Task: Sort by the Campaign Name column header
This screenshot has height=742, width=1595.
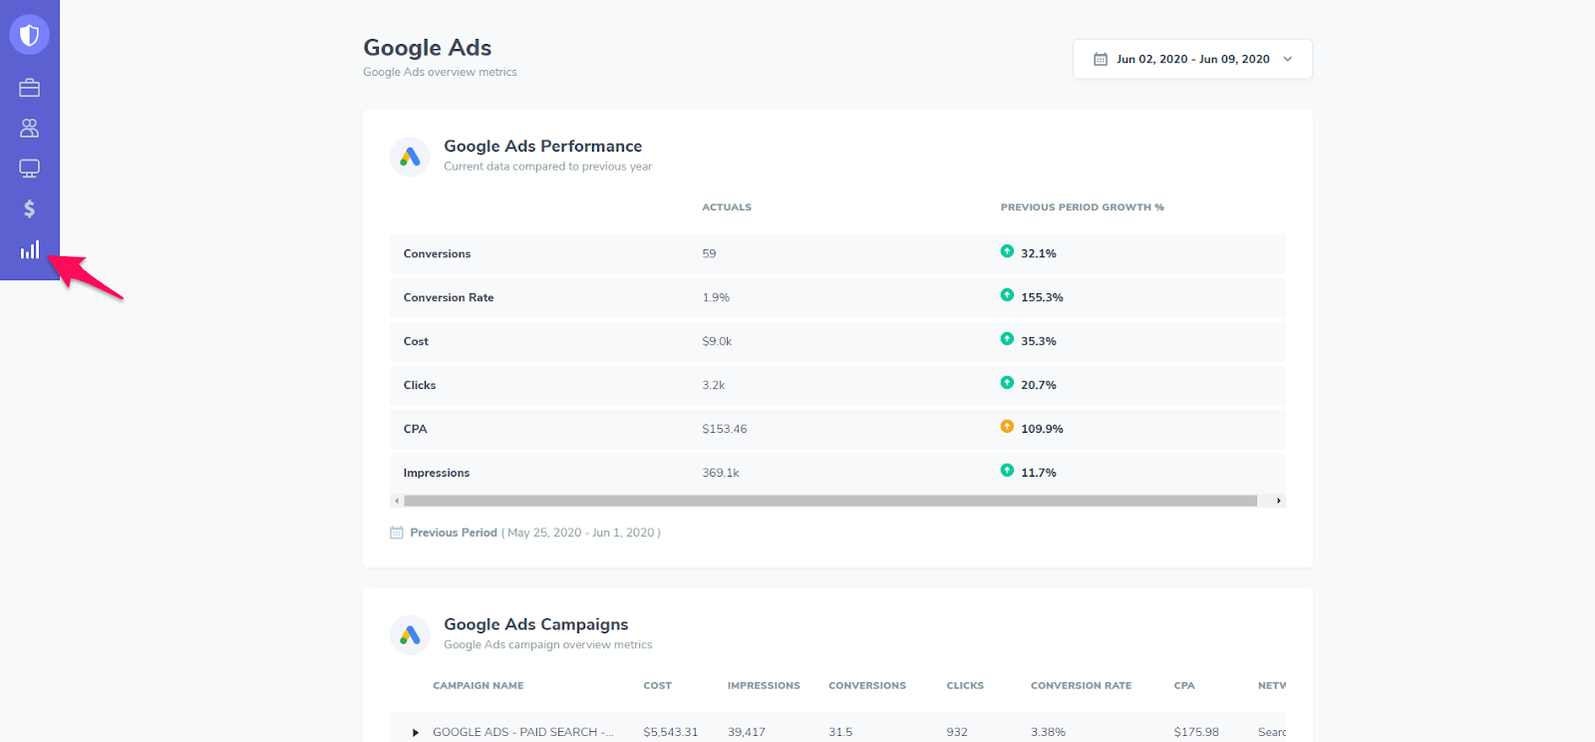Action: (478, 686)
